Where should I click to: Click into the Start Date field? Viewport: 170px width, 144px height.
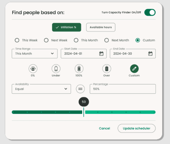[x=84, y=54]
